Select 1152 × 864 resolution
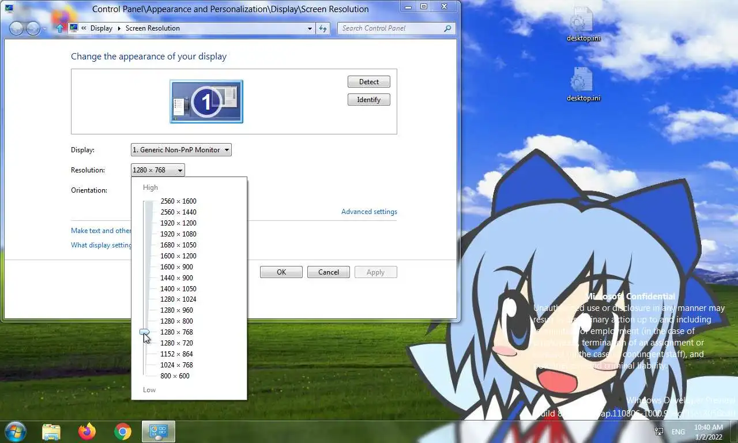This screenshot has width=738, height=443. [x=176, y=354]
